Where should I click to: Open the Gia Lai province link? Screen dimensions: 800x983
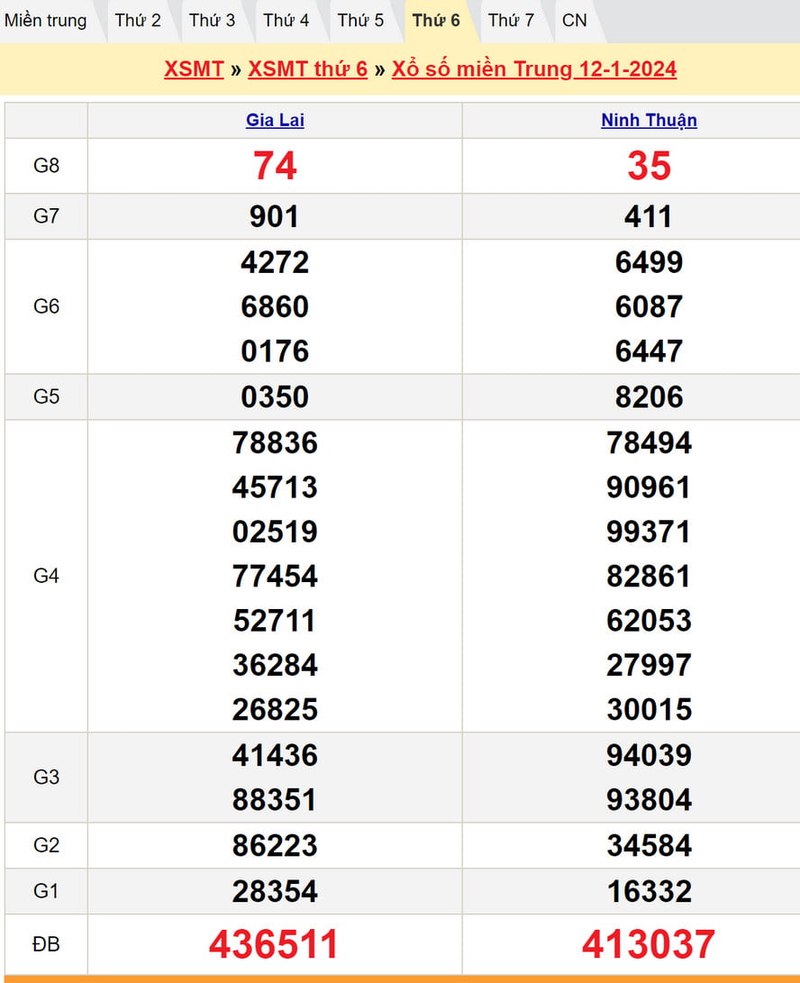tap(275, 120)
